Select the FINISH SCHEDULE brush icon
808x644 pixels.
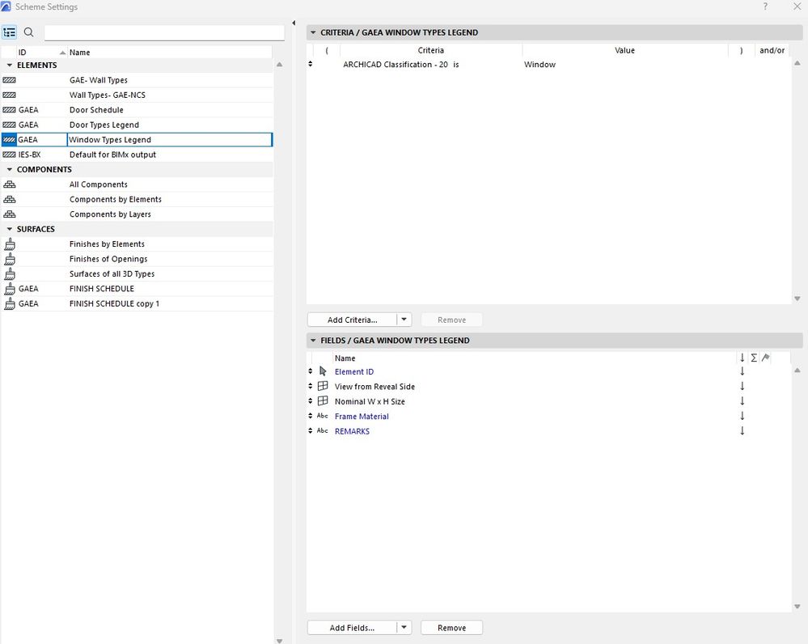click(9, 290)
